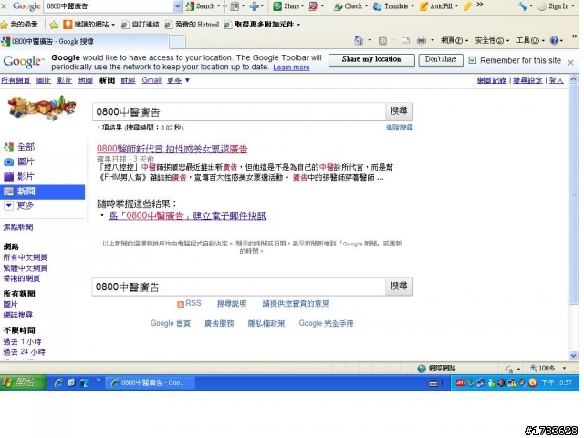Screen dimensions: 584x438
Task: Click the Google Toolbar Search button
Action: click(x=201, y=6)
